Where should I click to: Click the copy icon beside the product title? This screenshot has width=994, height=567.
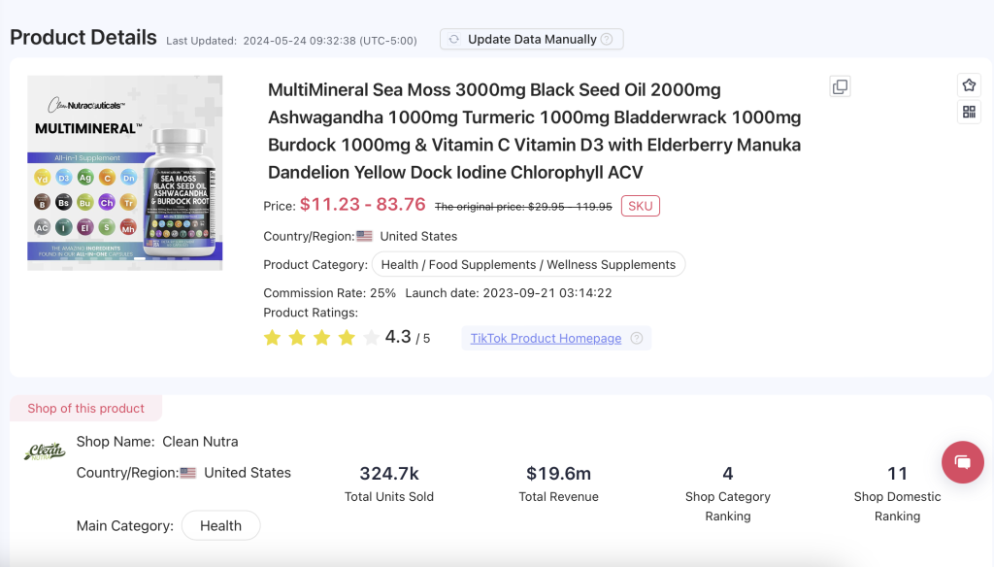840,87
